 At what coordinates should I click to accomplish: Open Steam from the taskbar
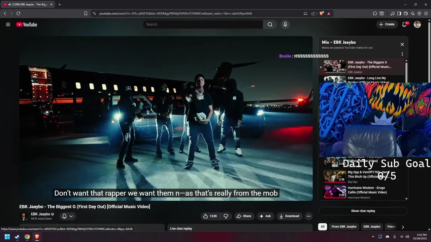(17, 237)
